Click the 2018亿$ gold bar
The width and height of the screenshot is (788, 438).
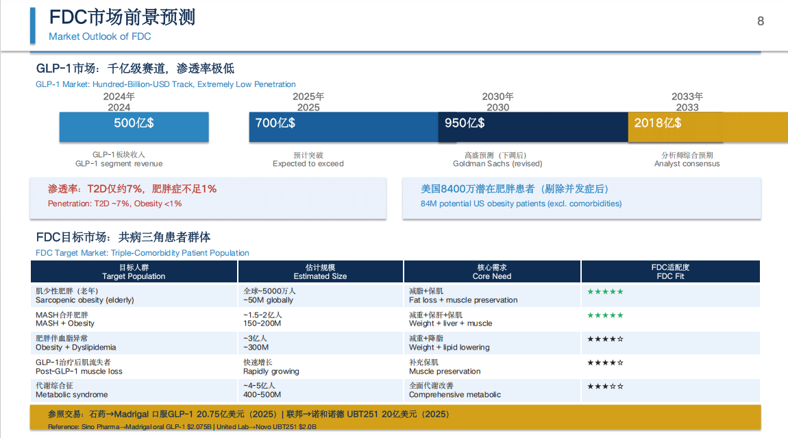click(x=708, y=127)
